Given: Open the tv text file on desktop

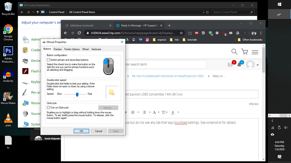Looking at the screenshot, I should click(8, 142).
